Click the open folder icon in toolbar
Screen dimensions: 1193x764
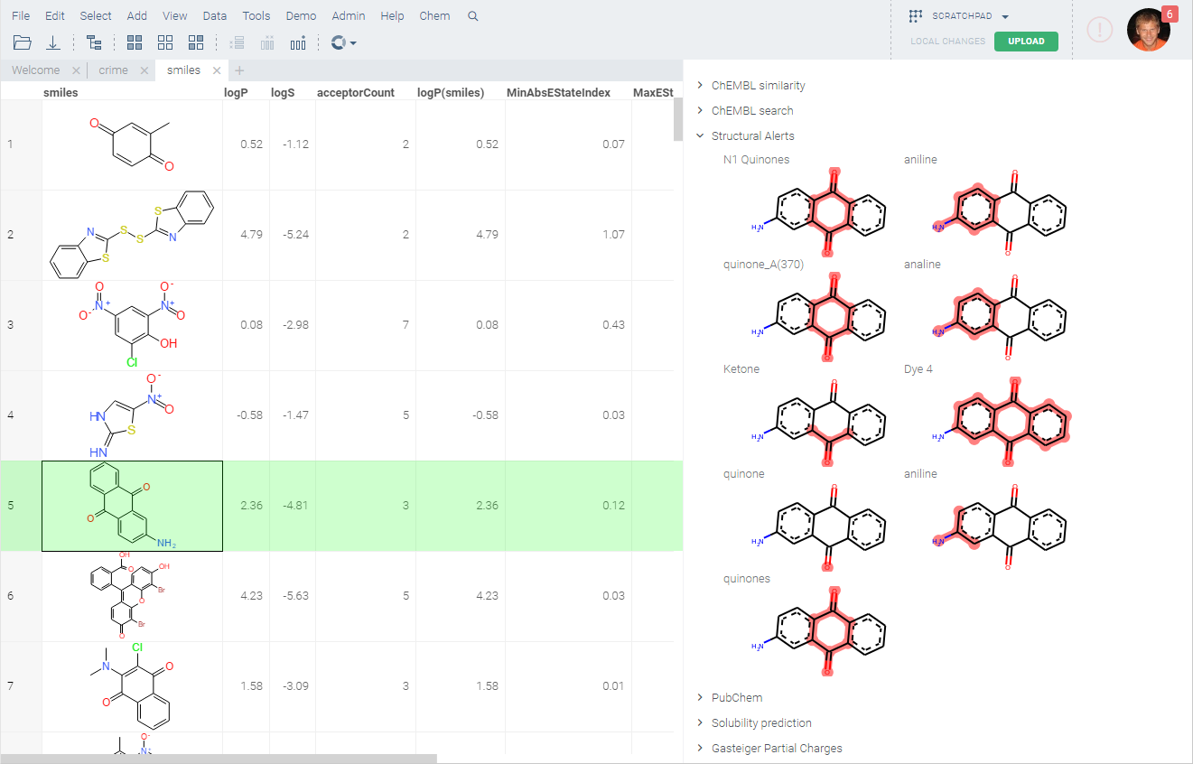23,42
